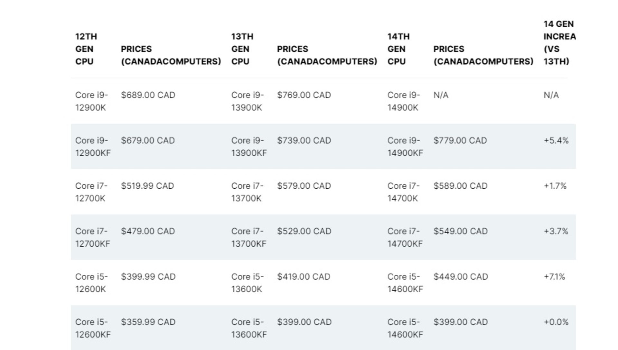Click the +5.4% increase value

coord(556,141)
